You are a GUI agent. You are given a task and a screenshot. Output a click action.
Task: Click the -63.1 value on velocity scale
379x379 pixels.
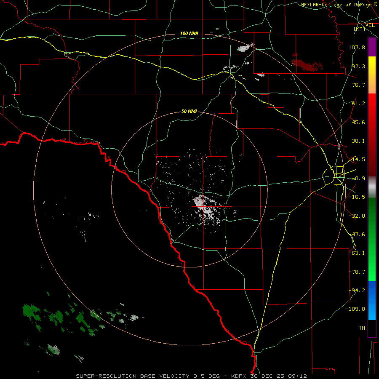[x=357, y=253]
